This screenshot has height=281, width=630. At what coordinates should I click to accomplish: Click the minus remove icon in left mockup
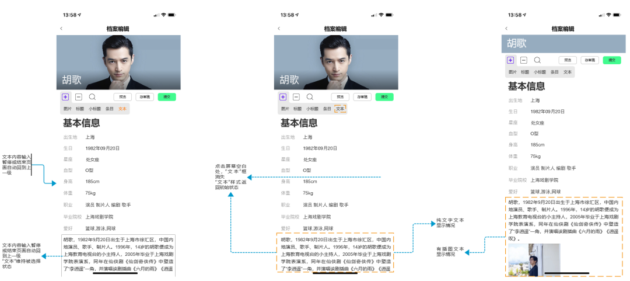79,97
